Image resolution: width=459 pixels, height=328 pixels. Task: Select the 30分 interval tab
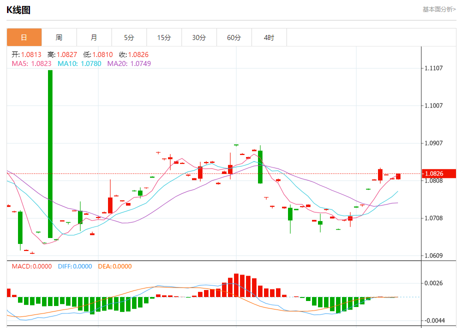pyautogui.click(x=199, y=37)
